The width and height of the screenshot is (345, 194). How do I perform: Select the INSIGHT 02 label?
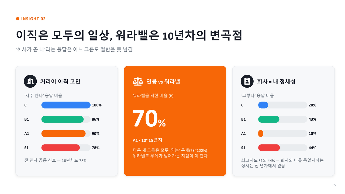(33, 19)
